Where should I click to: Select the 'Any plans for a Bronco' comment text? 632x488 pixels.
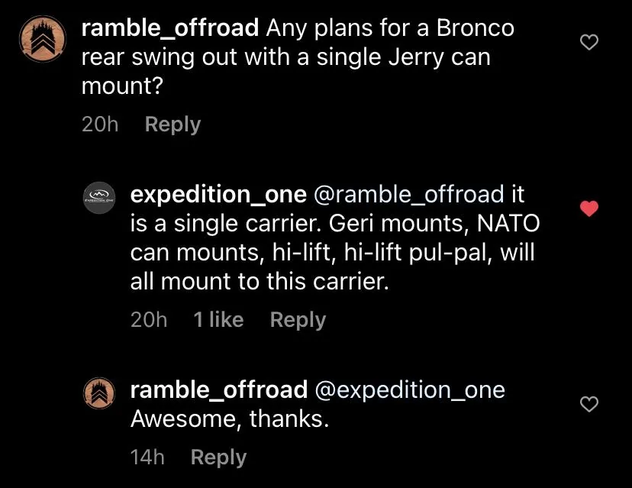(x=298, y=57)
